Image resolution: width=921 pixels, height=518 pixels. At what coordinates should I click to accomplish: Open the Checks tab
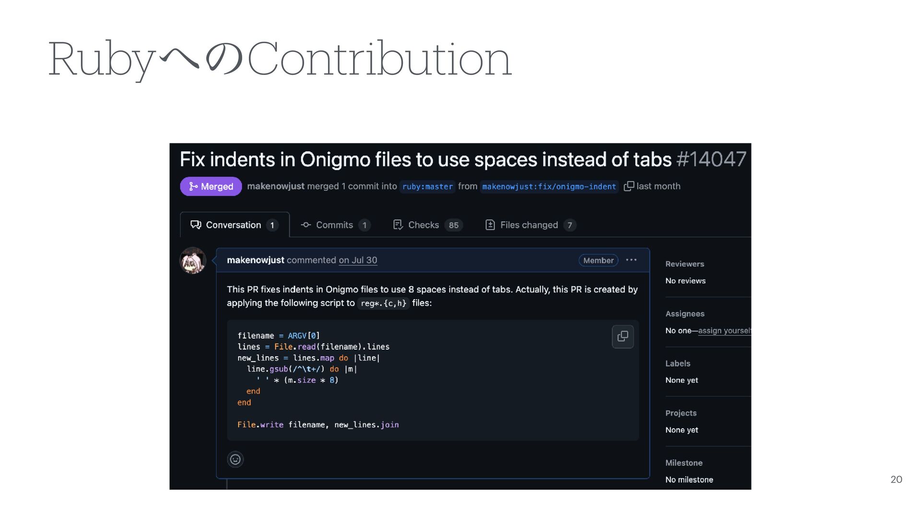(427, 225)
